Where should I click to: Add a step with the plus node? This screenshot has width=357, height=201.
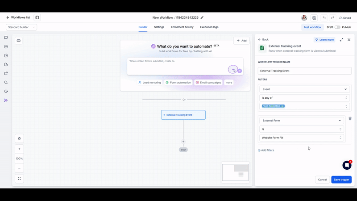point(183,142)
